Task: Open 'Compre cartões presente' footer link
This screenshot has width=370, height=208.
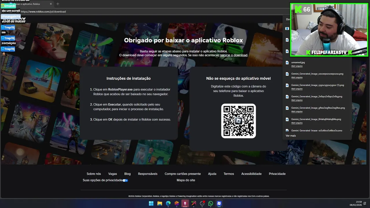Action: pyautogui.click(x=183, y=174)
